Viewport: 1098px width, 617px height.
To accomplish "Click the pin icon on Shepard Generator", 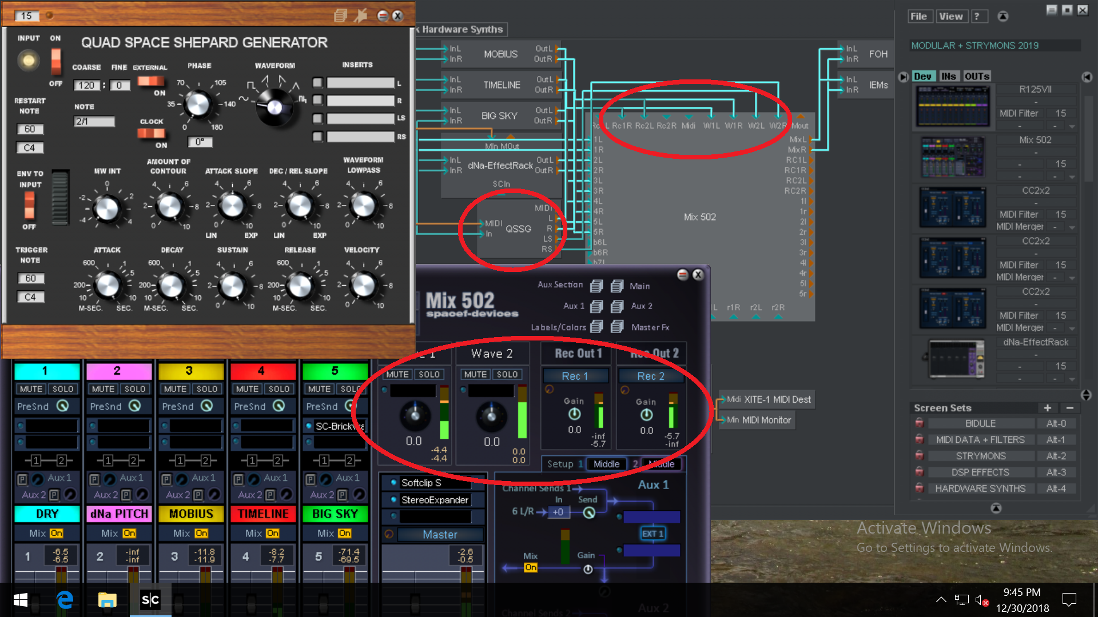I will [x=360, y=16].
